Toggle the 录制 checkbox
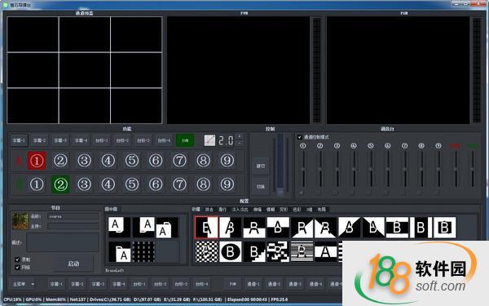 pos(17,259)
